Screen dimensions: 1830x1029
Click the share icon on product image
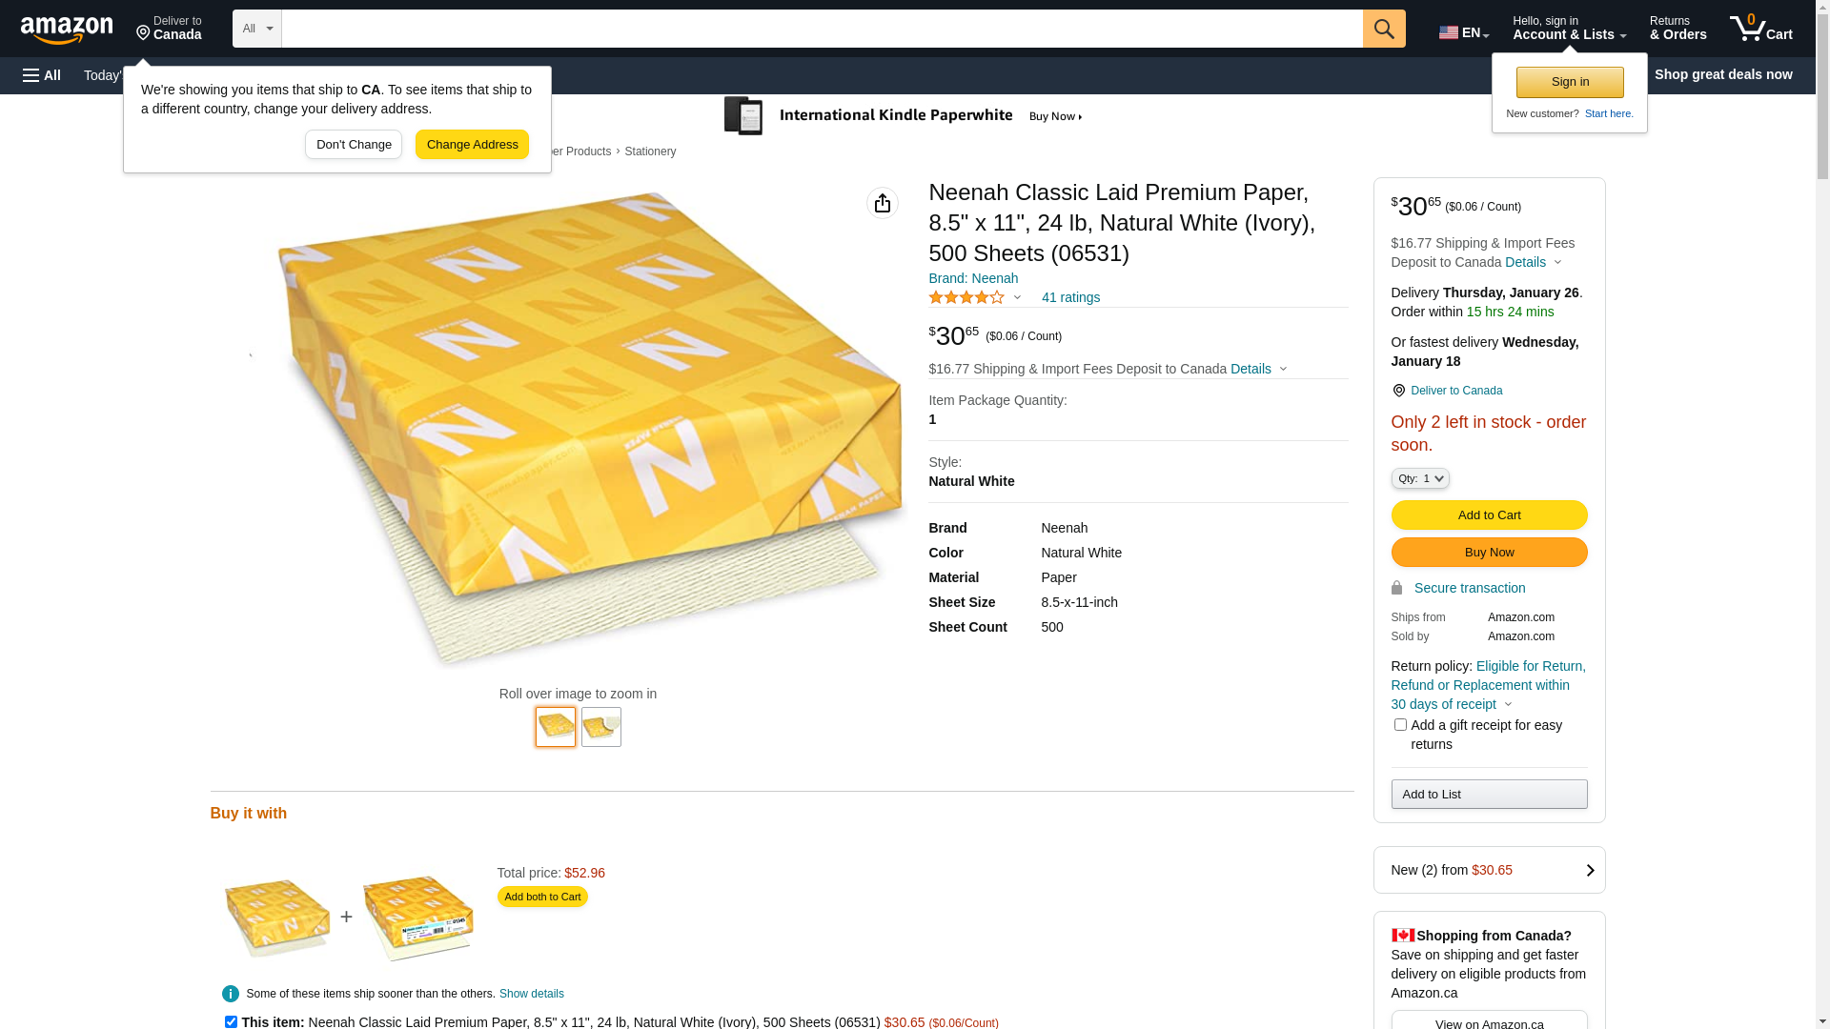tap(883, 203)
